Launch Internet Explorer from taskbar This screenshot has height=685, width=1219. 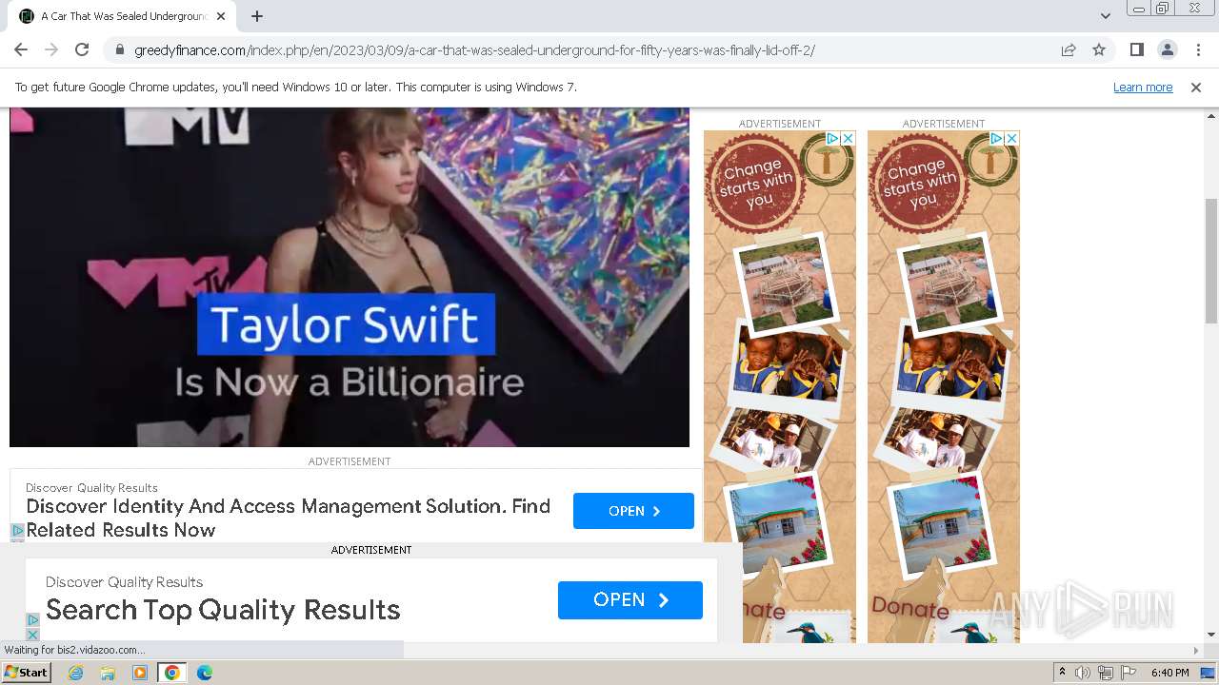tap(76, 673)
